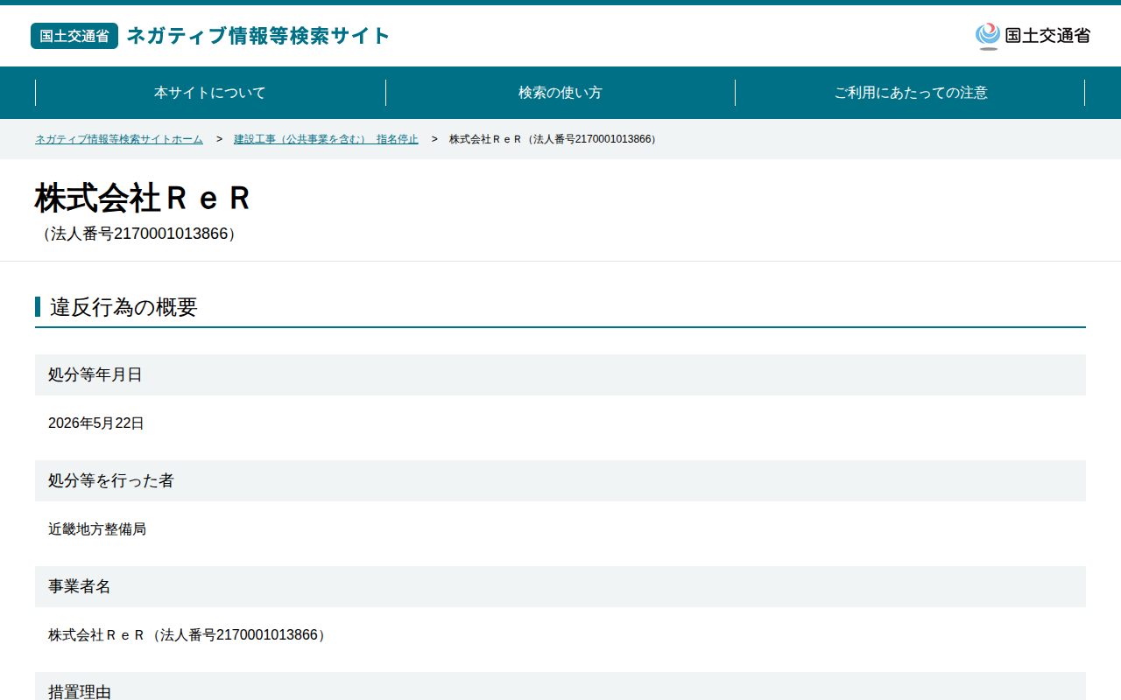This screenshot has width=1121, height=700.
Task: Go to ネガティブ情報等検索サイトホーム breadcrumb link
Action: click(119, 139)
